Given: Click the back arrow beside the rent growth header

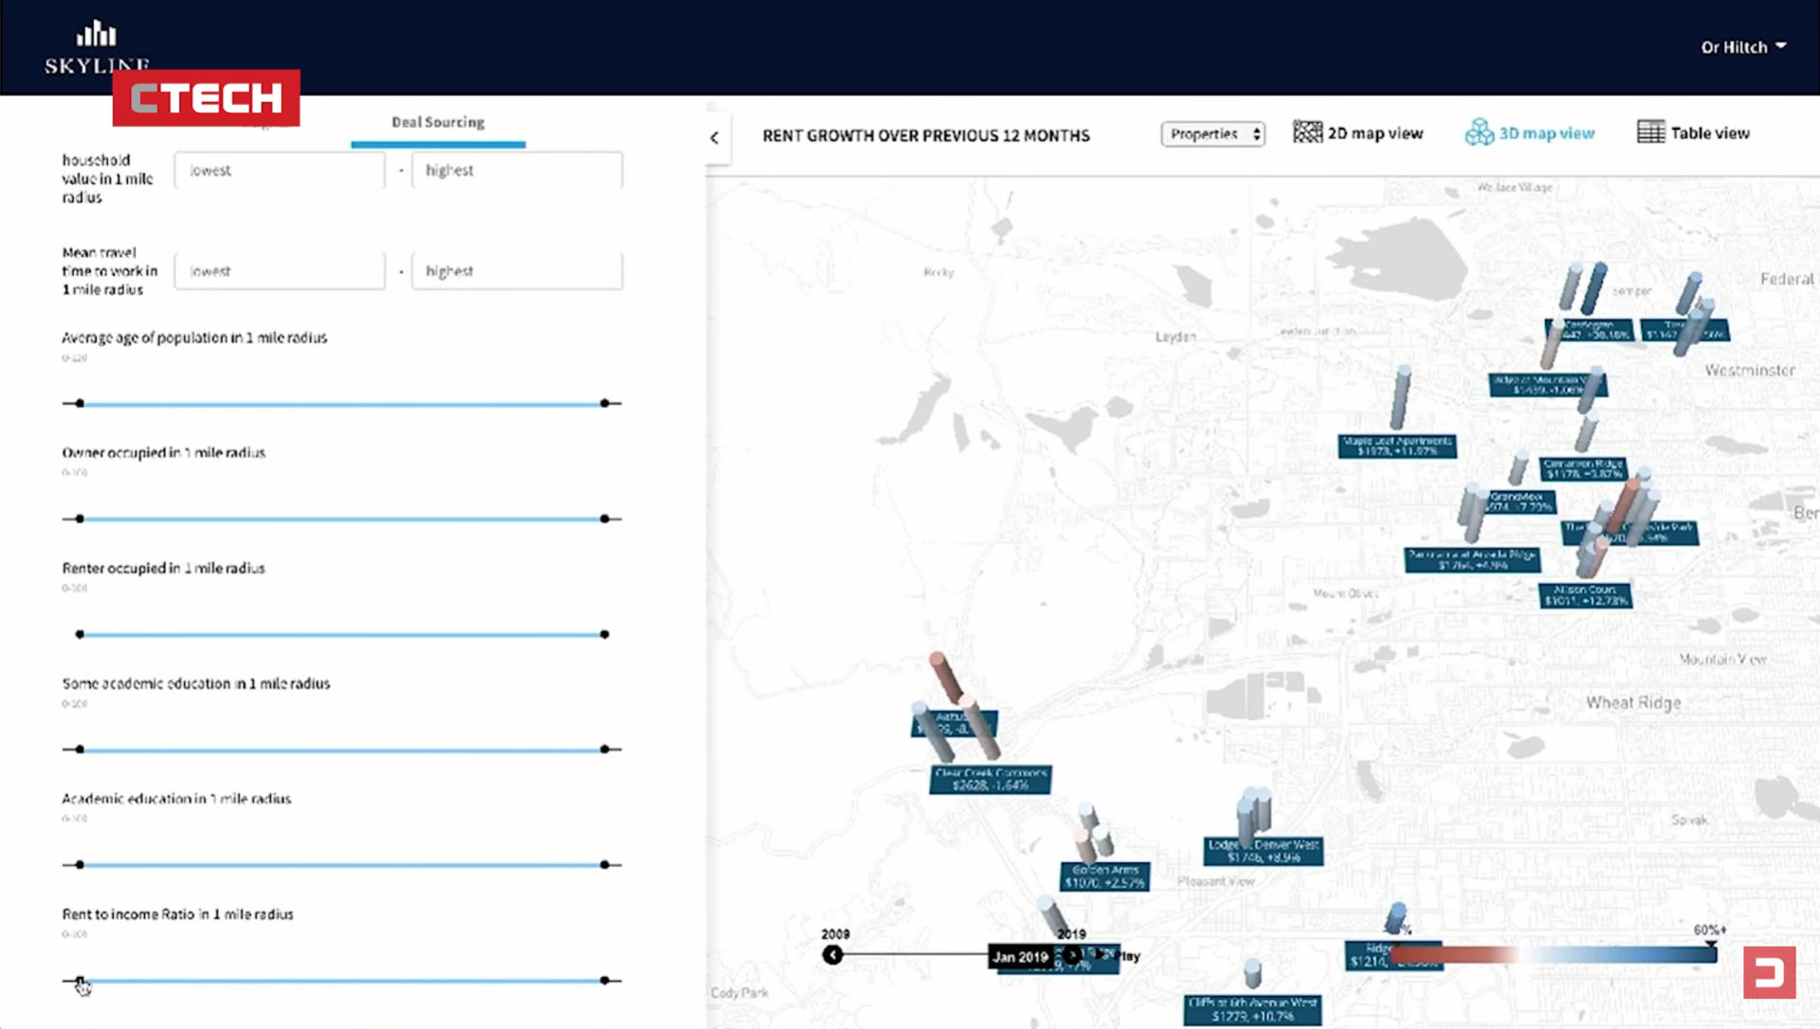Looking at the screenshot, I should [715, 137].
